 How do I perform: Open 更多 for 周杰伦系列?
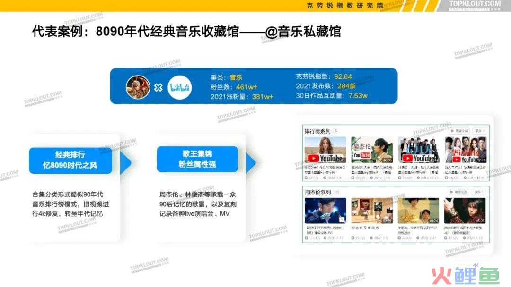coord(479,192)
